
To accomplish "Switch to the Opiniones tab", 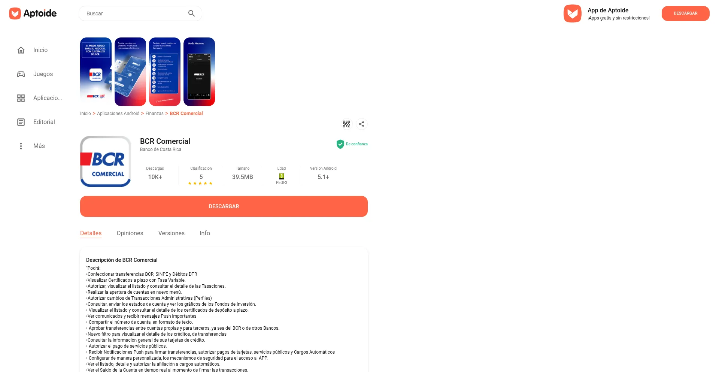I will (130, 233).
